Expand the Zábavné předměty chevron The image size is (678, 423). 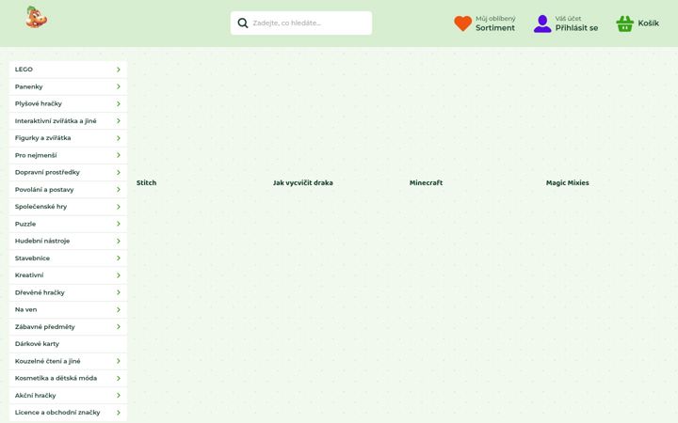[118, 327]
